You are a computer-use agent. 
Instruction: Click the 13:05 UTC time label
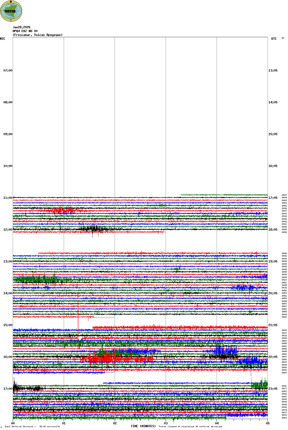click(273, 71)
